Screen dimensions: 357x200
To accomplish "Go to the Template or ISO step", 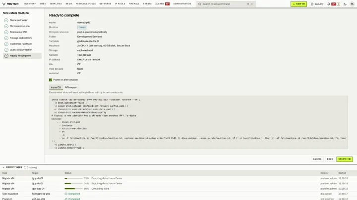I will click(x=22, y=32).
